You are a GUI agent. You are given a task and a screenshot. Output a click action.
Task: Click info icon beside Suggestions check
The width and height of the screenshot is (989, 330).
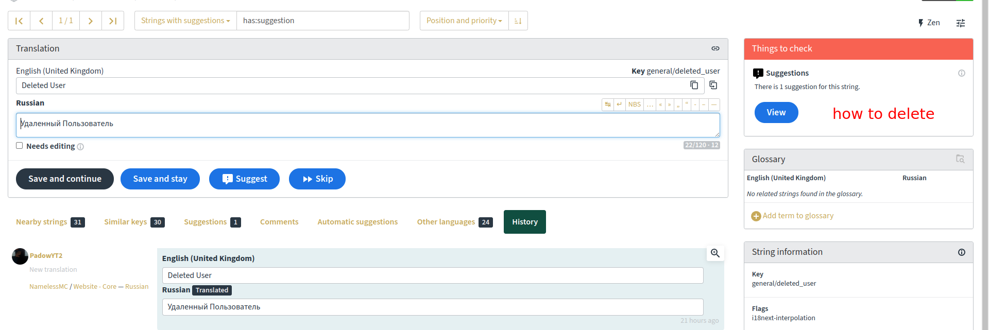coord(961,73)
